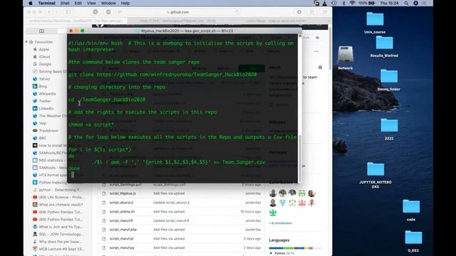This screenshot has width=456, height=256.
Task: Open script_Wgatua.js file on GitHub
Action: (x=123, y=193)
